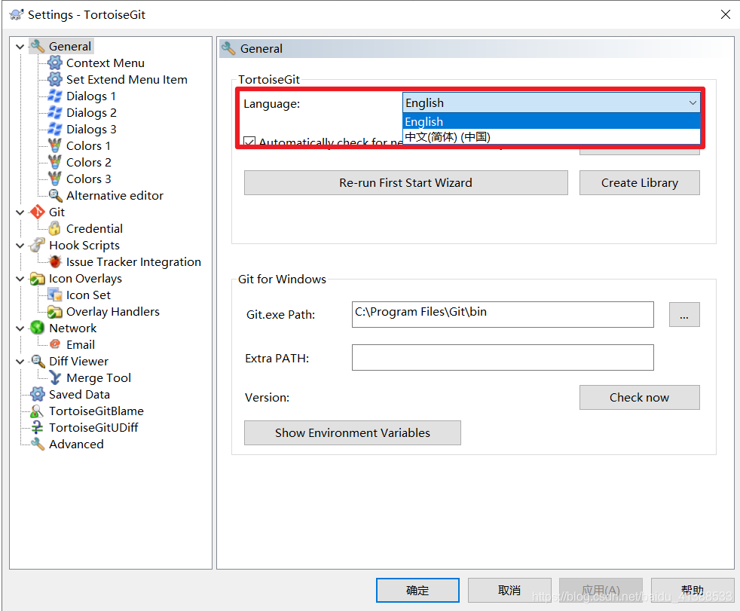This screenshot has height=611, width=740.
Task: Click the Context Menu gear icon
Action: tap(55, 63)
